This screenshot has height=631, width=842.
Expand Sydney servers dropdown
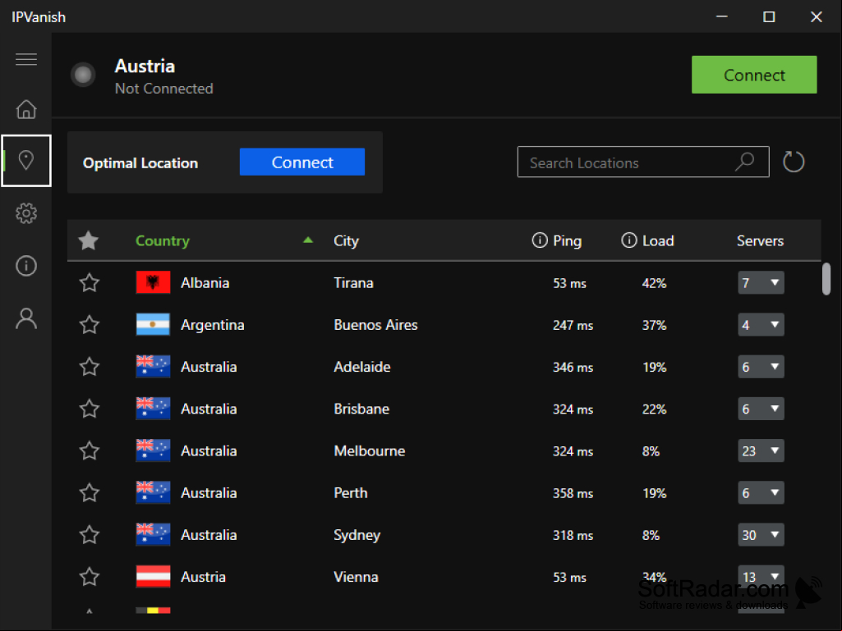tap(761, 534)
